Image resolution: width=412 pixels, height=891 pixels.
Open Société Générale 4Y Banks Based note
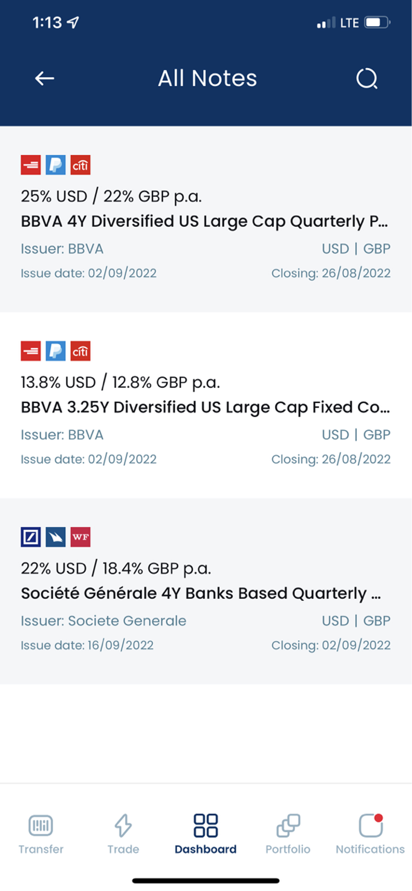pyautogui.click(x=206, y=591)
